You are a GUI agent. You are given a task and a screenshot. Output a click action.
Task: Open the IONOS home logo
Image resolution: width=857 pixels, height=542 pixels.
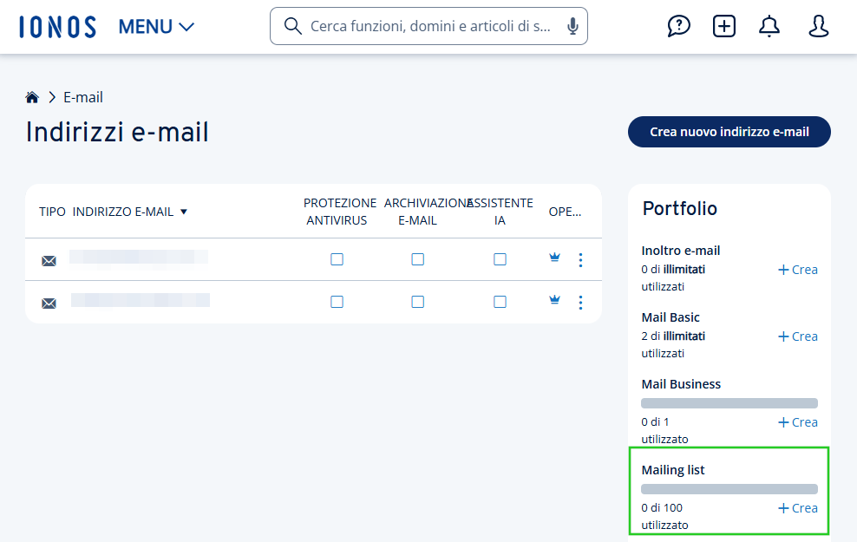57,25
